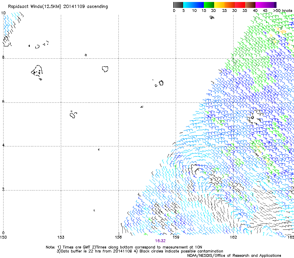Click legend tick label 40
The image size is (294, 258).
(x=255, y=11)
